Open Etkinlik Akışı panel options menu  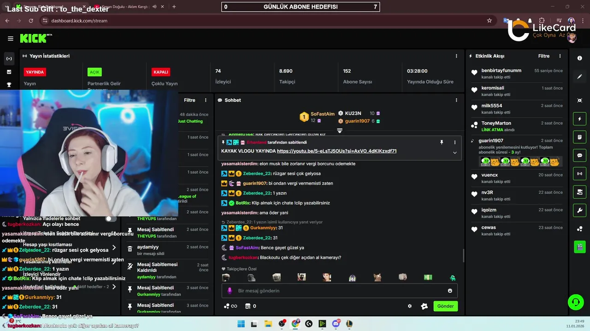tap(560, 56)
